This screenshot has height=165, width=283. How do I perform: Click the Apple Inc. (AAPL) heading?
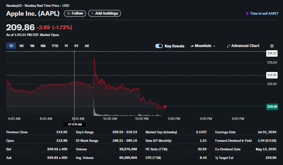point(33,14)
